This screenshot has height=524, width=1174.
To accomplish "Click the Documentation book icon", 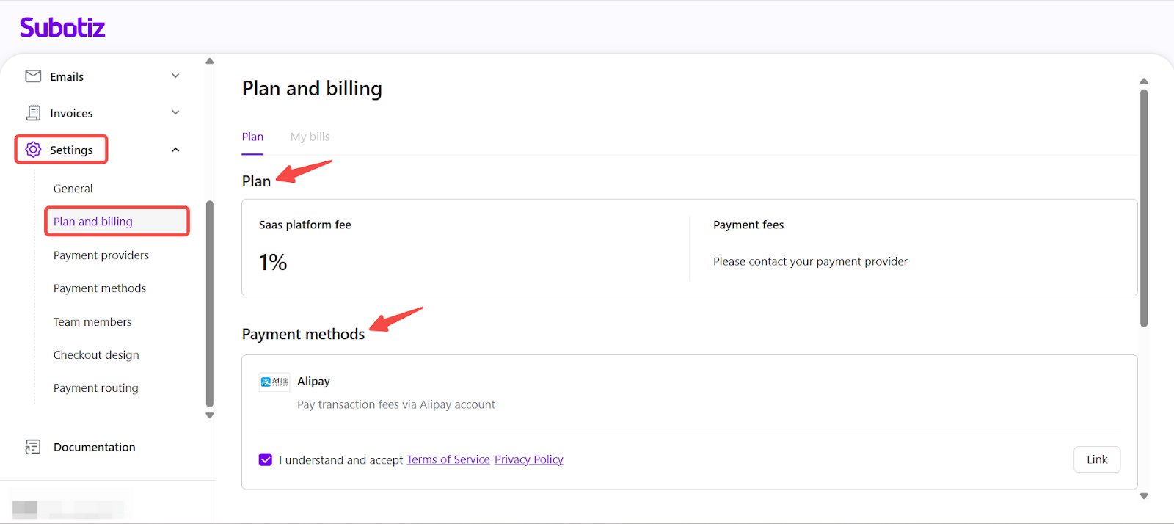I will pyautogui.click(x=33, y=447).
